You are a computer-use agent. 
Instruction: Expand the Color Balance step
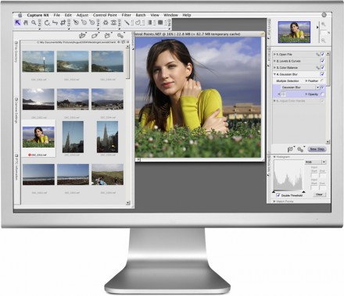click(274, 67)
